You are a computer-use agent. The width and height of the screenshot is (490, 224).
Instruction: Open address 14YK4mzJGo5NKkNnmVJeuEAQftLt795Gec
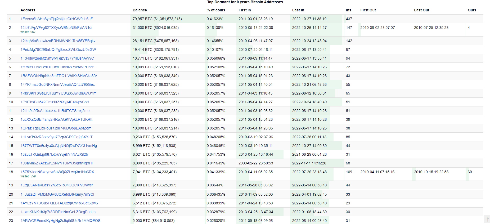click(58, 84)
